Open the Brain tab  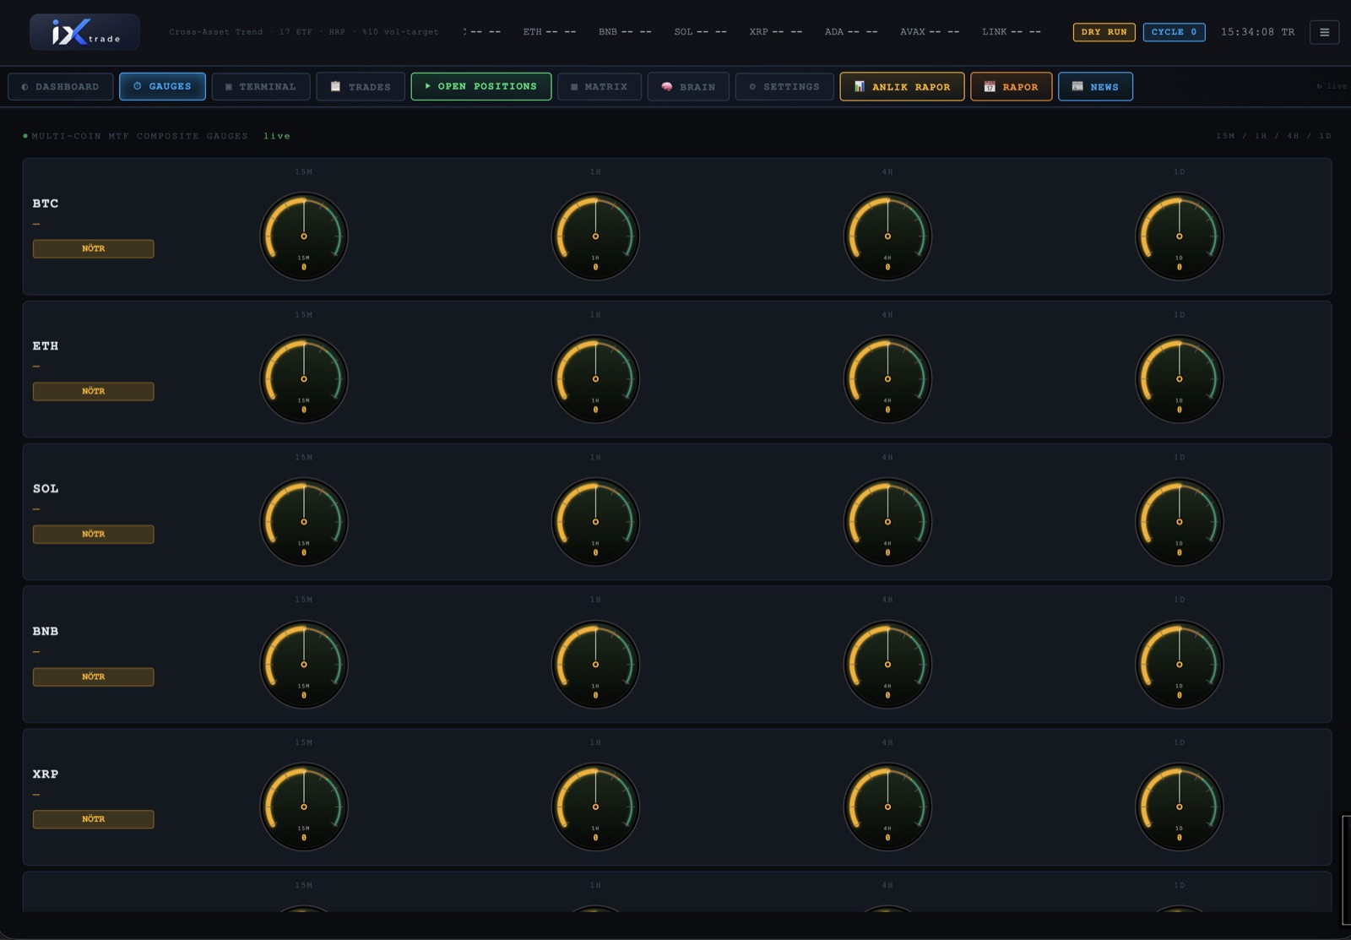pyautogui.click(x=688, y=86)
